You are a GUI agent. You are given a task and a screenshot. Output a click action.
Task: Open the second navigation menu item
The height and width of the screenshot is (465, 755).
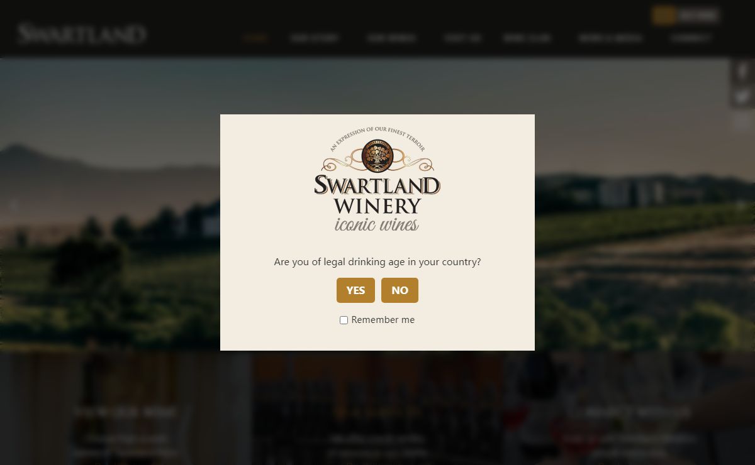(315, 38)
